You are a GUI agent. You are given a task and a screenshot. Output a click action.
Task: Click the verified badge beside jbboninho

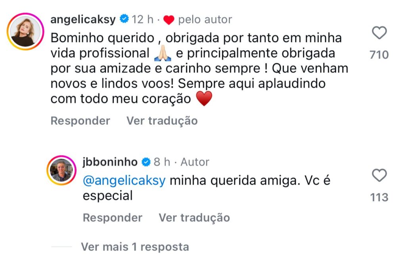[146, 162]
